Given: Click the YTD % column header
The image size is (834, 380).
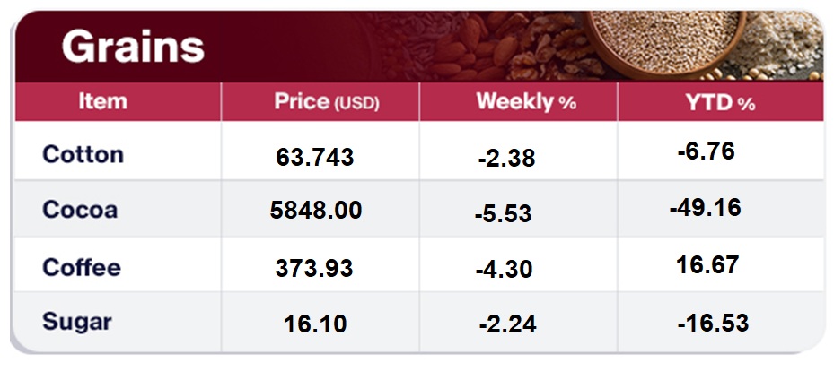Looking at the screenshot, I should coord(721,102).
